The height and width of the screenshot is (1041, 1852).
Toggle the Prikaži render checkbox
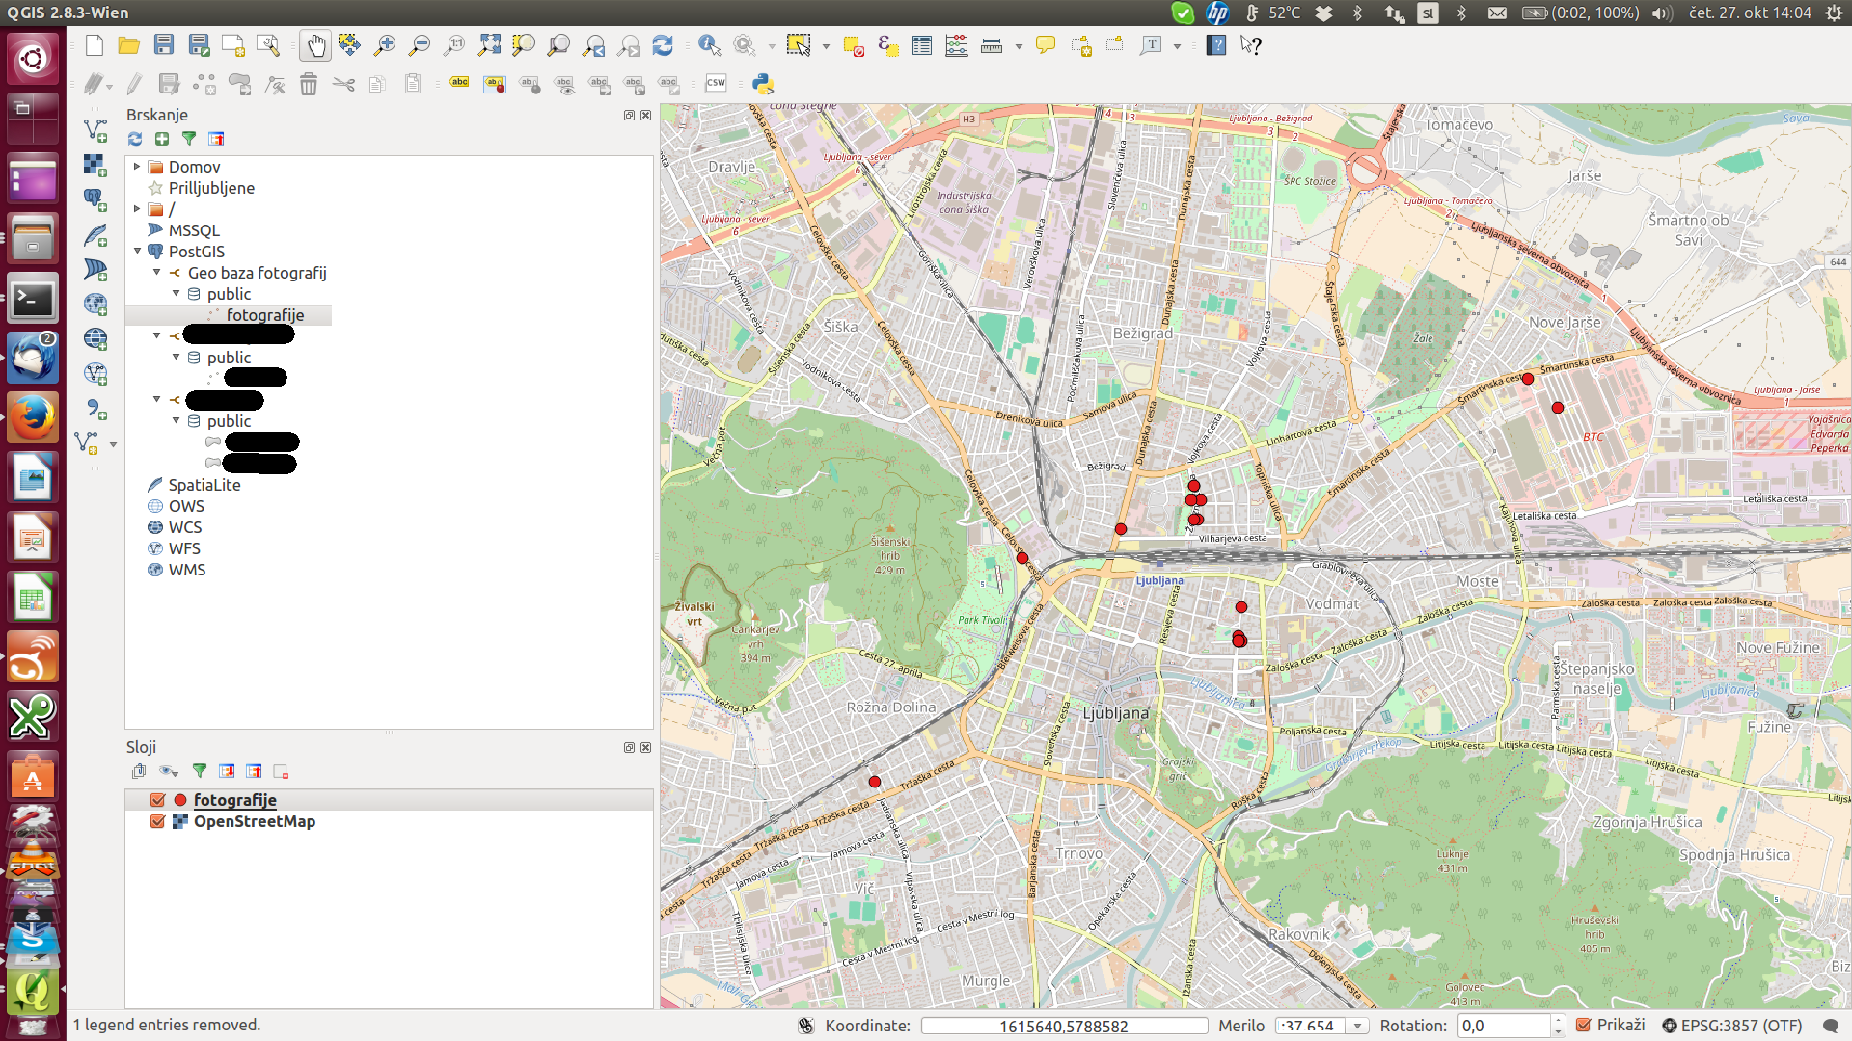1583,1025
